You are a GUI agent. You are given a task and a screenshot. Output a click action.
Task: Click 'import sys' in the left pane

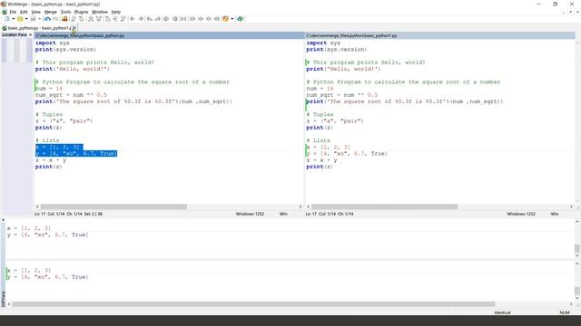(53, 43)
